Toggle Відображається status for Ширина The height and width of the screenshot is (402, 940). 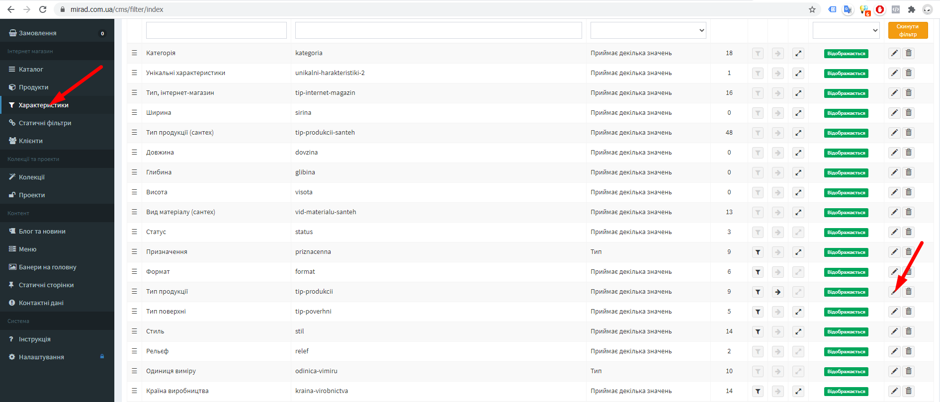tap(846, 113)
